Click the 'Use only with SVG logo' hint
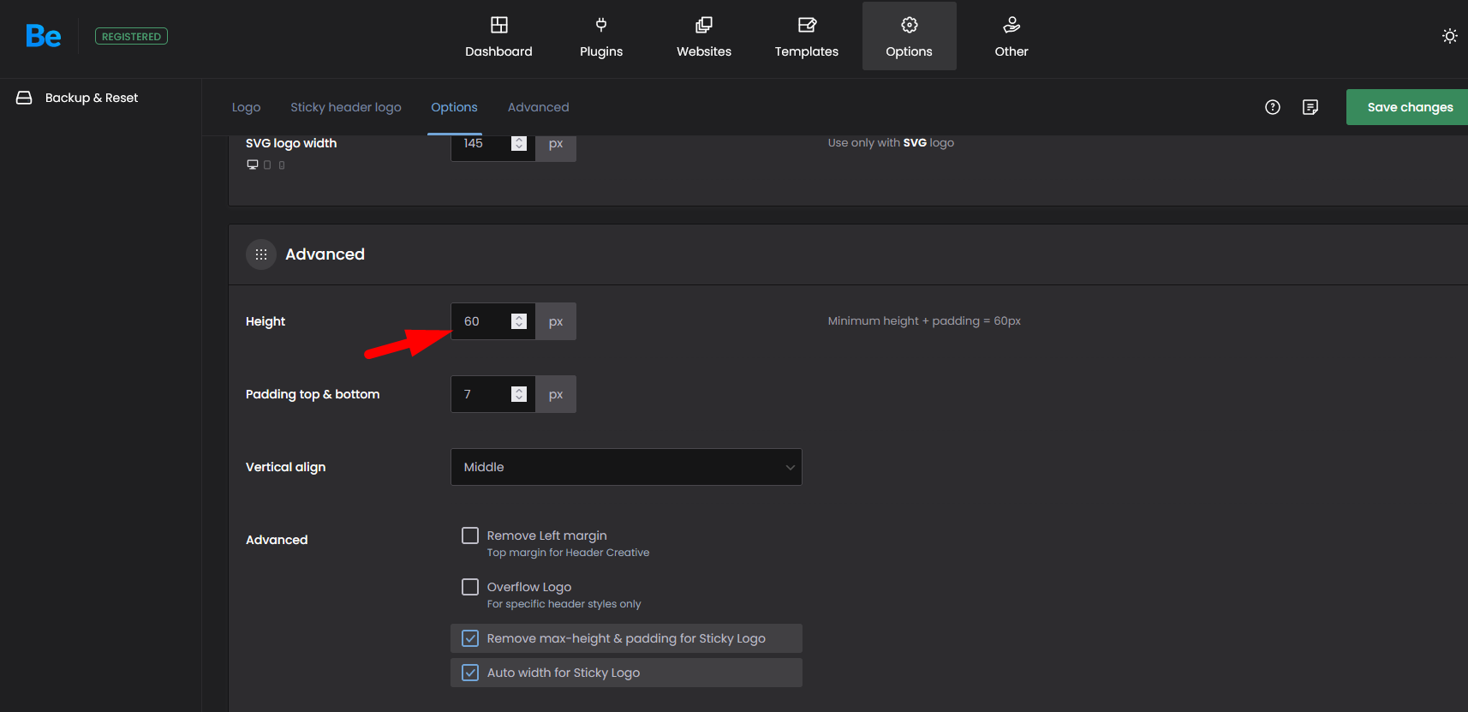This screenshot has width=1468, height=712. (x=891, y=143)
